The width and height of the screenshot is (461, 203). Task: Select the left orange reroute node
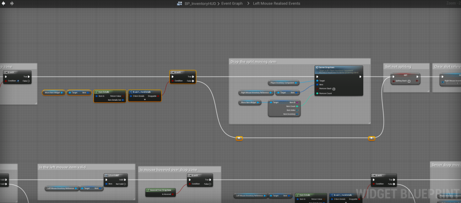point(239,138)
